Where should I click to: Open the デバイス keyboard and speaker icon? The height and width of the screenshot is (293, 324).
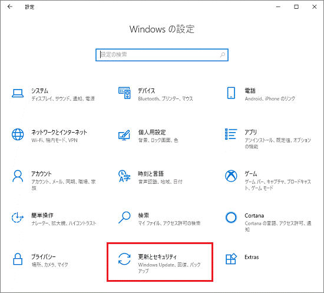pos(124,93)
